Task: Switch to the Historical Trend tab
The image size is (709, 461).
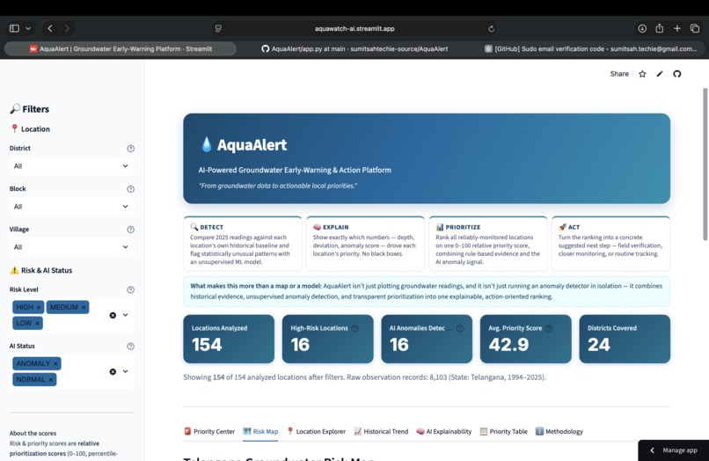Action: click(x=381, y=432)
